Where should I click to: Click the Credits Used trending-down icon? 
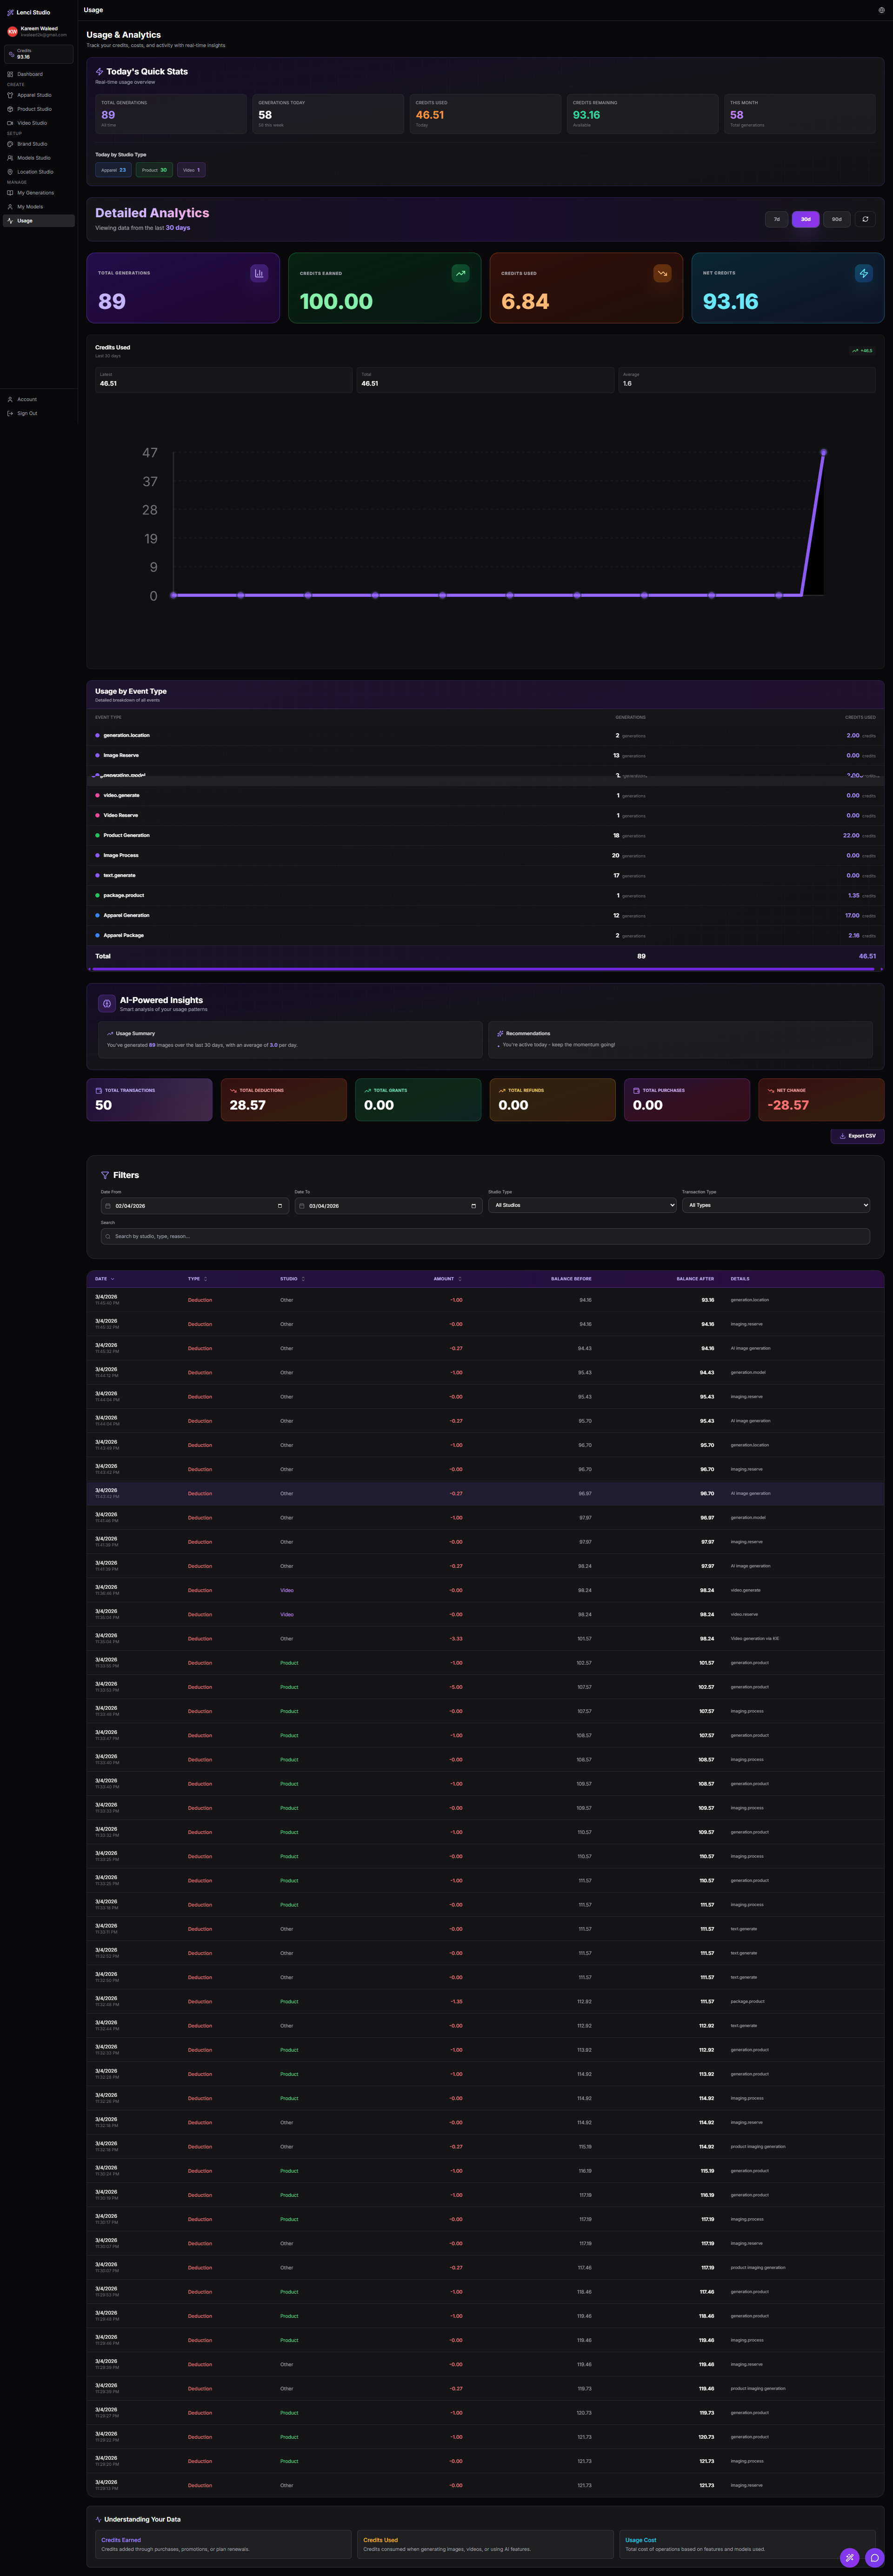click(662, 273)
